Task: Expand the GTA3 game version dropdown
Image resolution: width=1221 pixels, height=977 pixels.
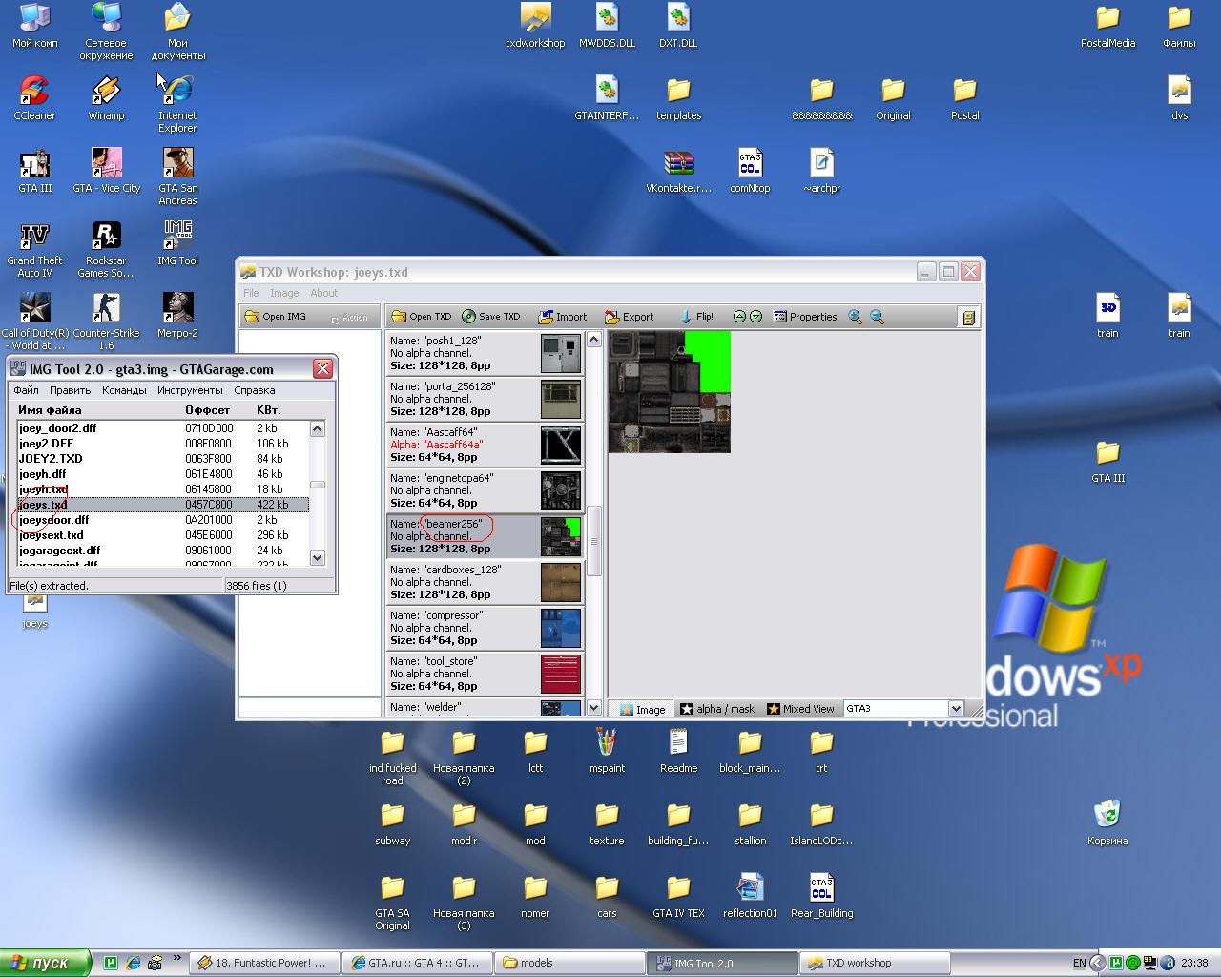Action: click(955, 709)
